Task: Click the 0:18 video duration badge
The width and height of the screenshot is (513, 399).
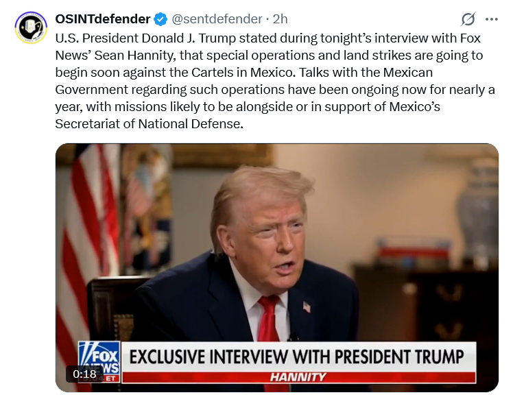Action: pos(84,374)
